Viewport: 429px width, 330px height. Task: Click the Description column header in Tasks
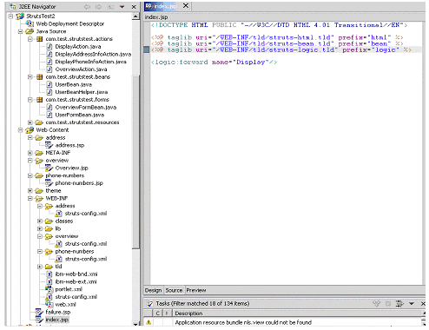coord(298,313)
